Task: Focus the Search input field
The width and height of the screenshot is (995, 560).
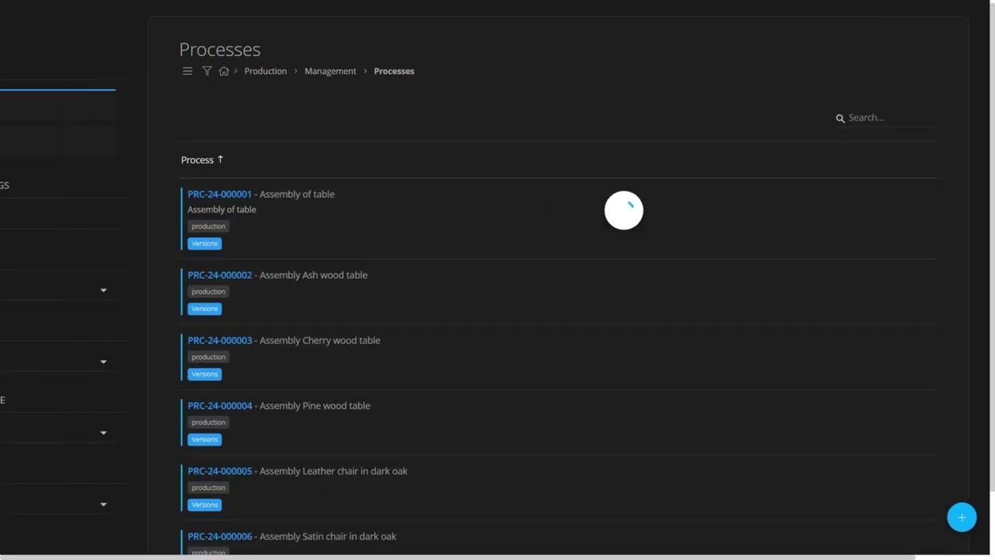Action: (x=892, y=117)
